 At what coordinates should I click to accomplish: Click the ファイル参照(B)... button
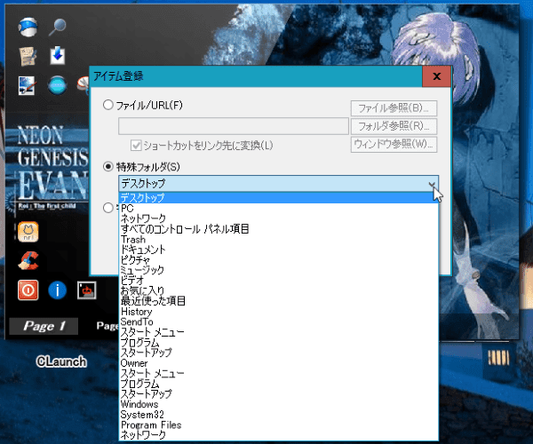394,108
